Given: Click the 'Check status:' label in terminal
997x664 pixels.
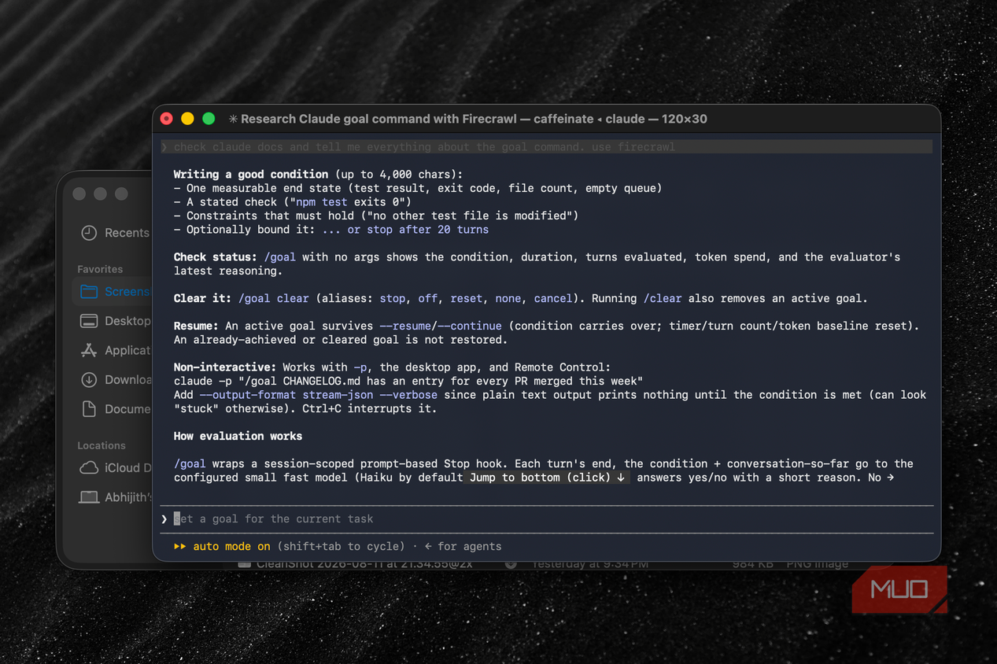Looking at the screenshot, I should click(x=216, y=256).
